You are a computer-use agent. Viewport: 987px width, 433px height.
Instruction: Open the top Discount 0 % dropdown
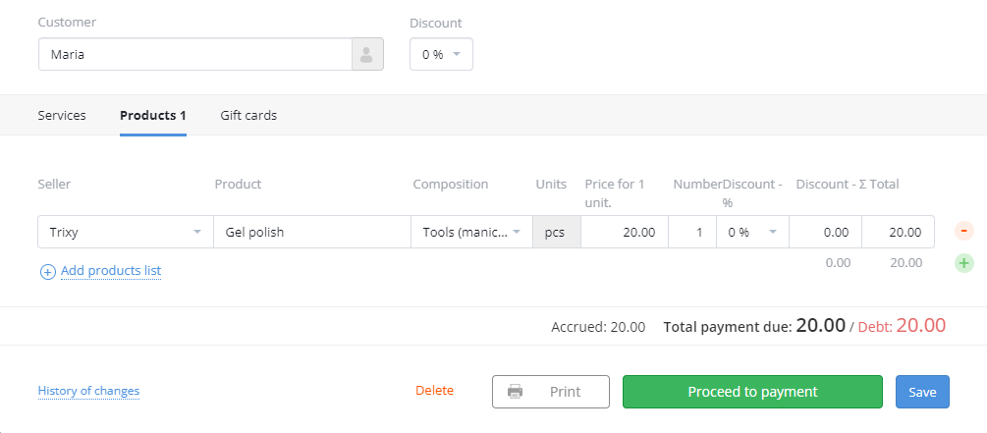click(441, 54)
